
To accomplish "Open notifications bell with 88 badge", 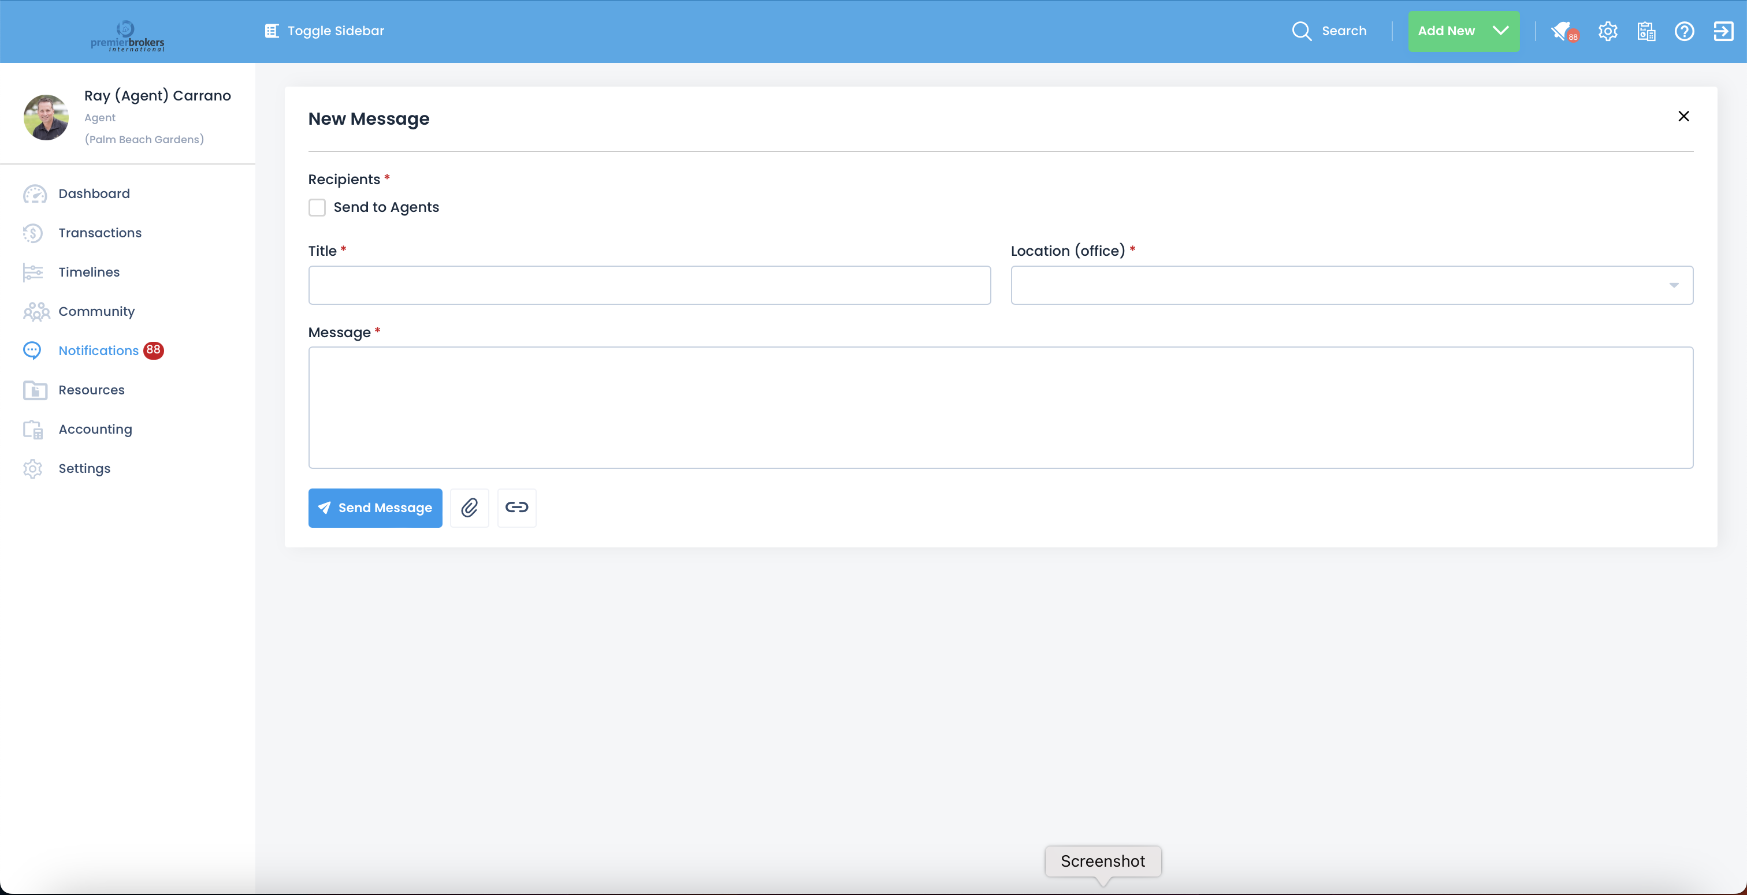I will (1563, 31).
